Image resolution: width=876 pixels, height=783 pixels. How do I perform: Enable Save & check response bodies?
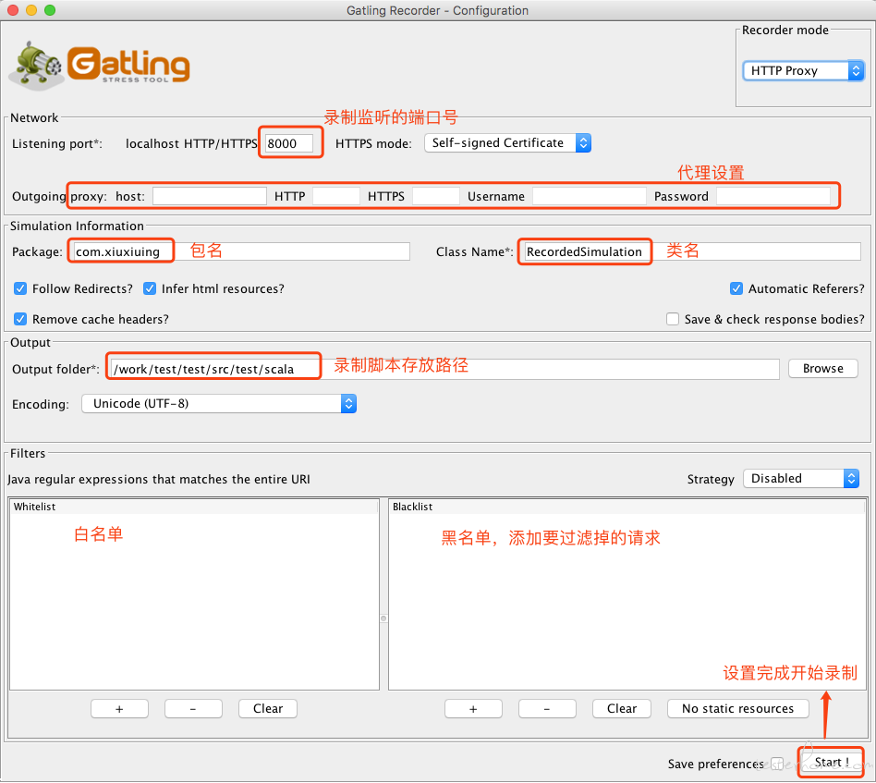[x=673, y=319]
